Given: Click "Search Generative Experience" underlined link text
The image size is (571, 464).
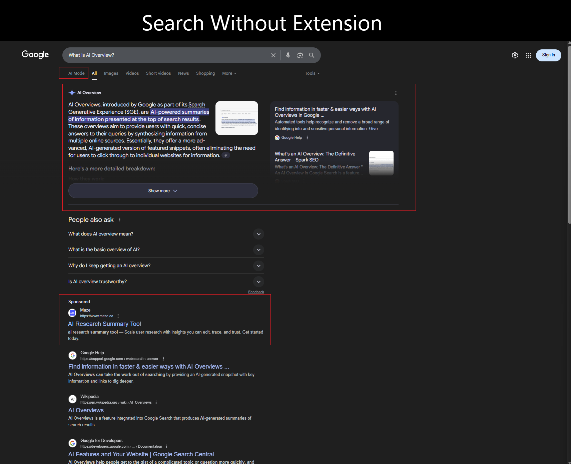Looking at the screenshot, I should point(137,108).
